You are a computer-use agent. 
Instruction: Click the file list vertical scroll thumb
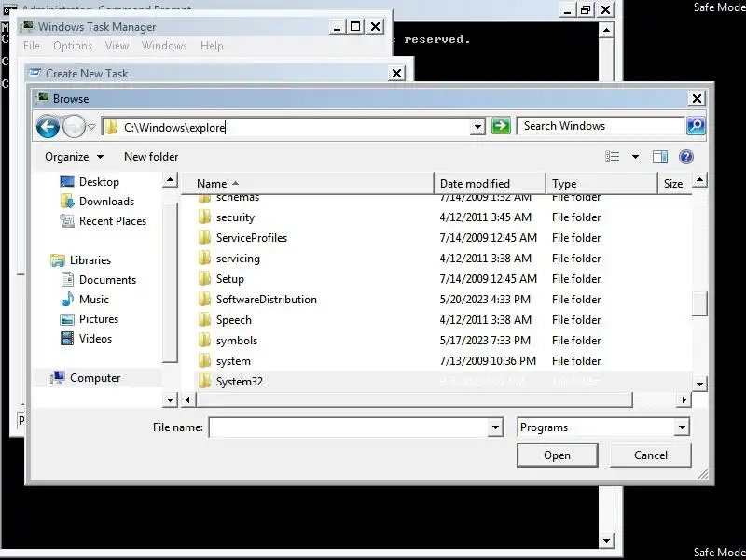point(699,303)
